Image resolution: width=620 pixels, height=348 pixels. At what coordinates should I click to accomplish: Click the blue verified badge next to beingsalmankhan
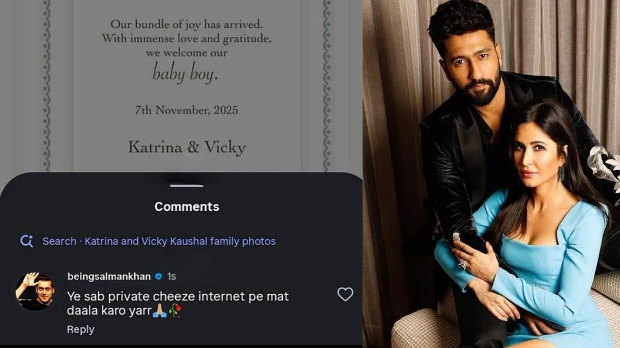coord(158,276)
